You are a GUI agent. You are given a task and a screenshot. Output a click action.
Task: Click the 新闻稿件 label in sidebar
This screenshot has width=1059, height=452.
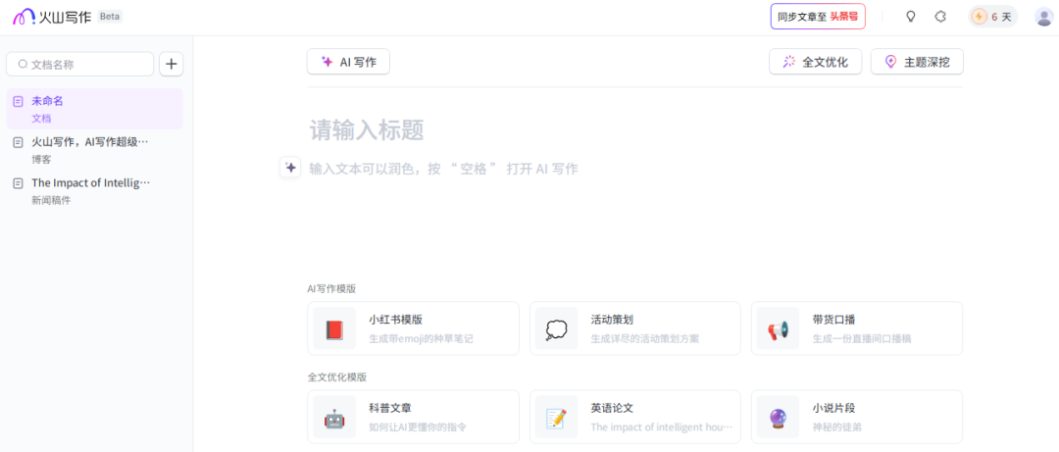click(51, 201)
